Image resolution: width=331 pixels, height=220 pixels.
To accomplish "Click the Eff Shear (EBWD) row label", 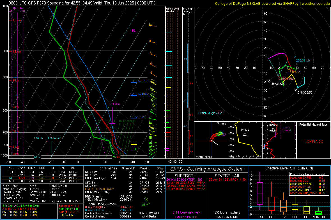I will click(97, 192).
